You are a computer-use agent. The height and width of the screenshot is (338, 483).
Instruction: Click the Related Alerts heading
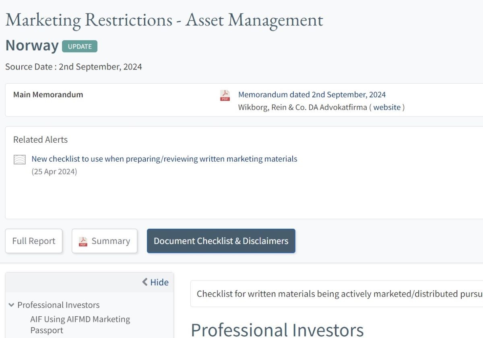[x=41, y=139]
